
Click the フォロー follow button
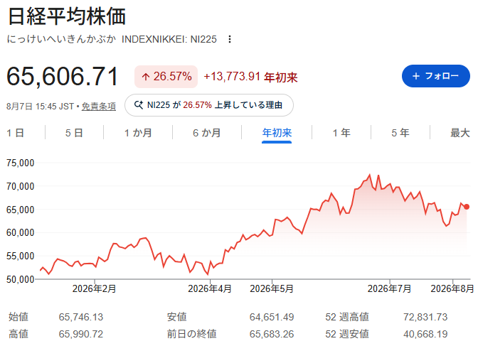[436, 76]
